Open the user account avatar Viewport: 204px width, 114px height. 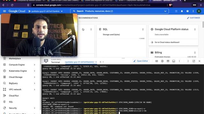click(199, 11)
